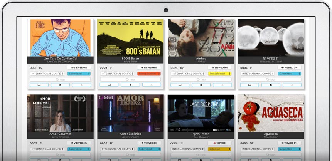Click the Aguaseca film title bar
Viewport: 332px width, 161px height.
tap(271, 134)
